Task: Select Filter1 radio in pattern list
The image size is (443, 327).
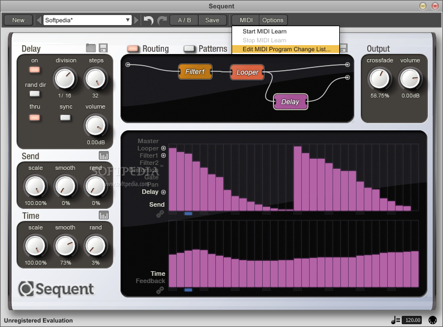Action: point(163,155)
